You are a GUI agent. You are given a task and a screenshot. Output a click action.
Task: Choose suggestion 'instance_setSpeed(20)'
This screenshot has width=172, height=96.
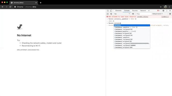[132, 41]
